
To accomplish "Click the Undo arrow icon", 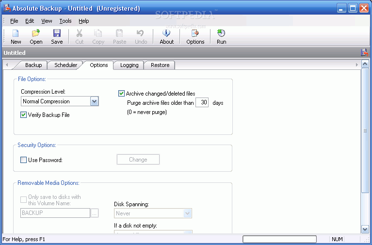I will (141, 33).
